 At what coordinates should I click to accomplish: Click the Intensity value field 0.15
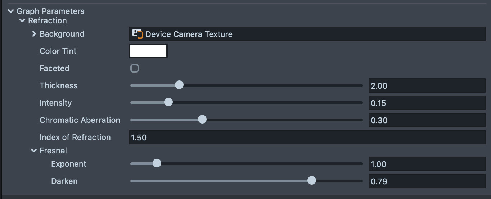(427, 103)
